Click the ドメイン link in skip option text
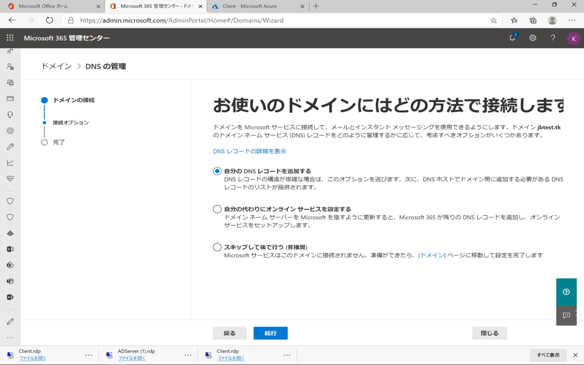 coord(432,255)
